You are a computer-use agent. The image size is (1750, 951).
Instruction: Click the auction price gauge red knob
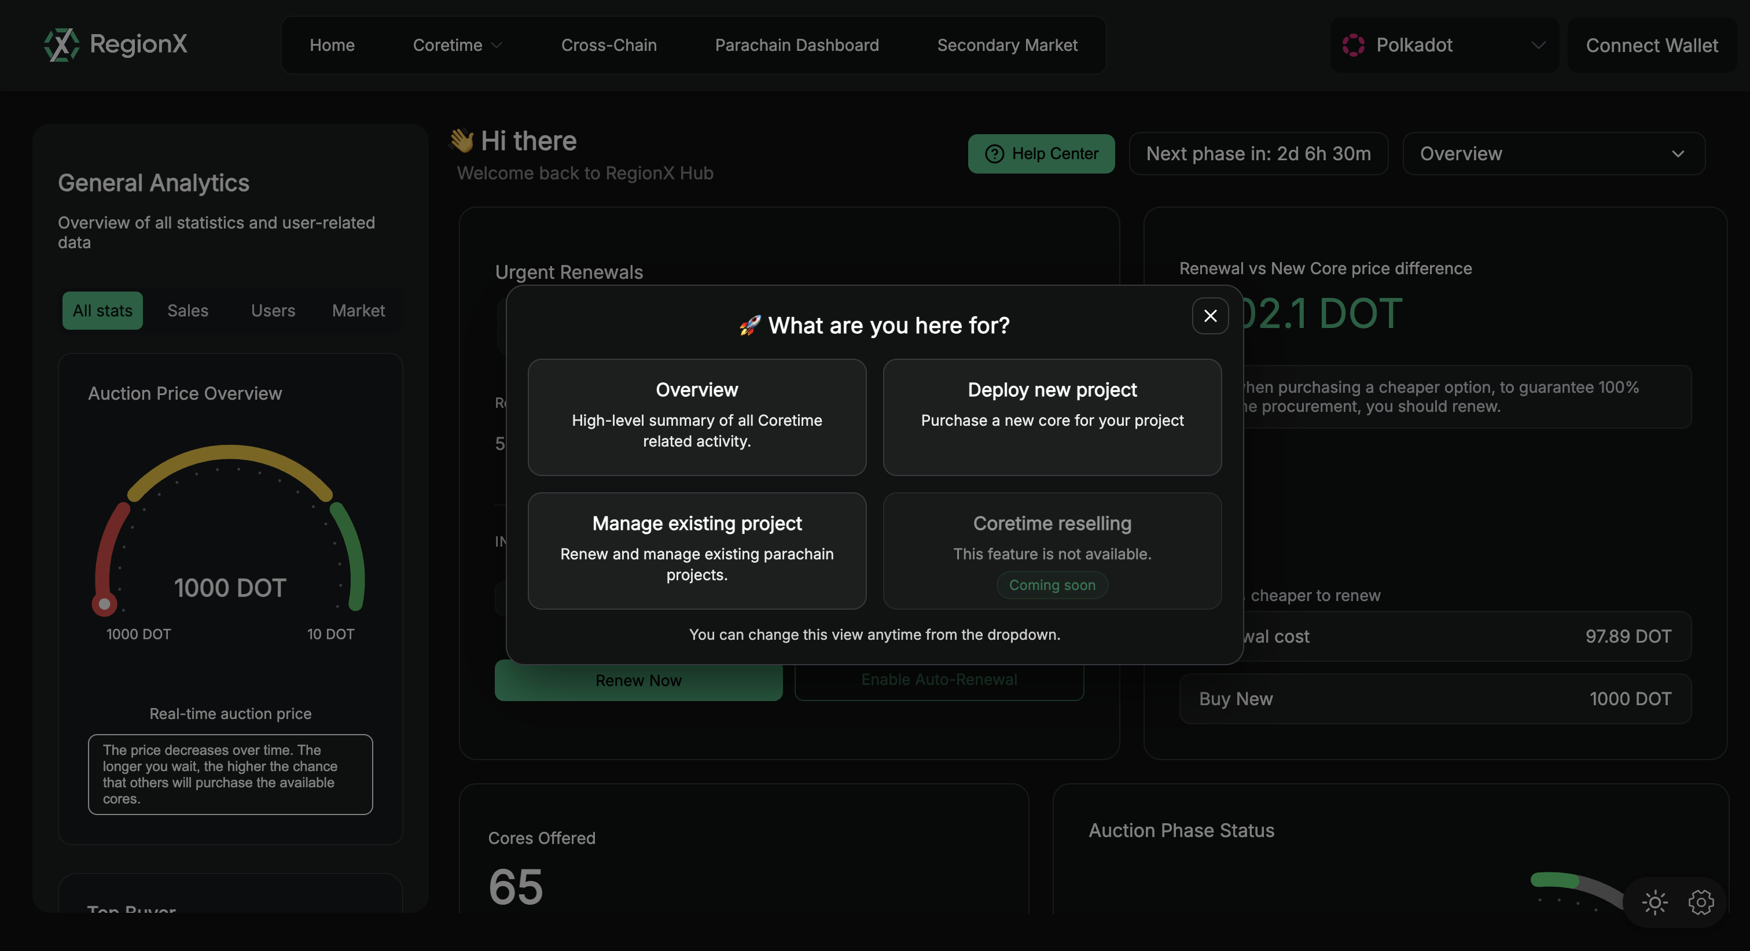[x=104, y=604]
